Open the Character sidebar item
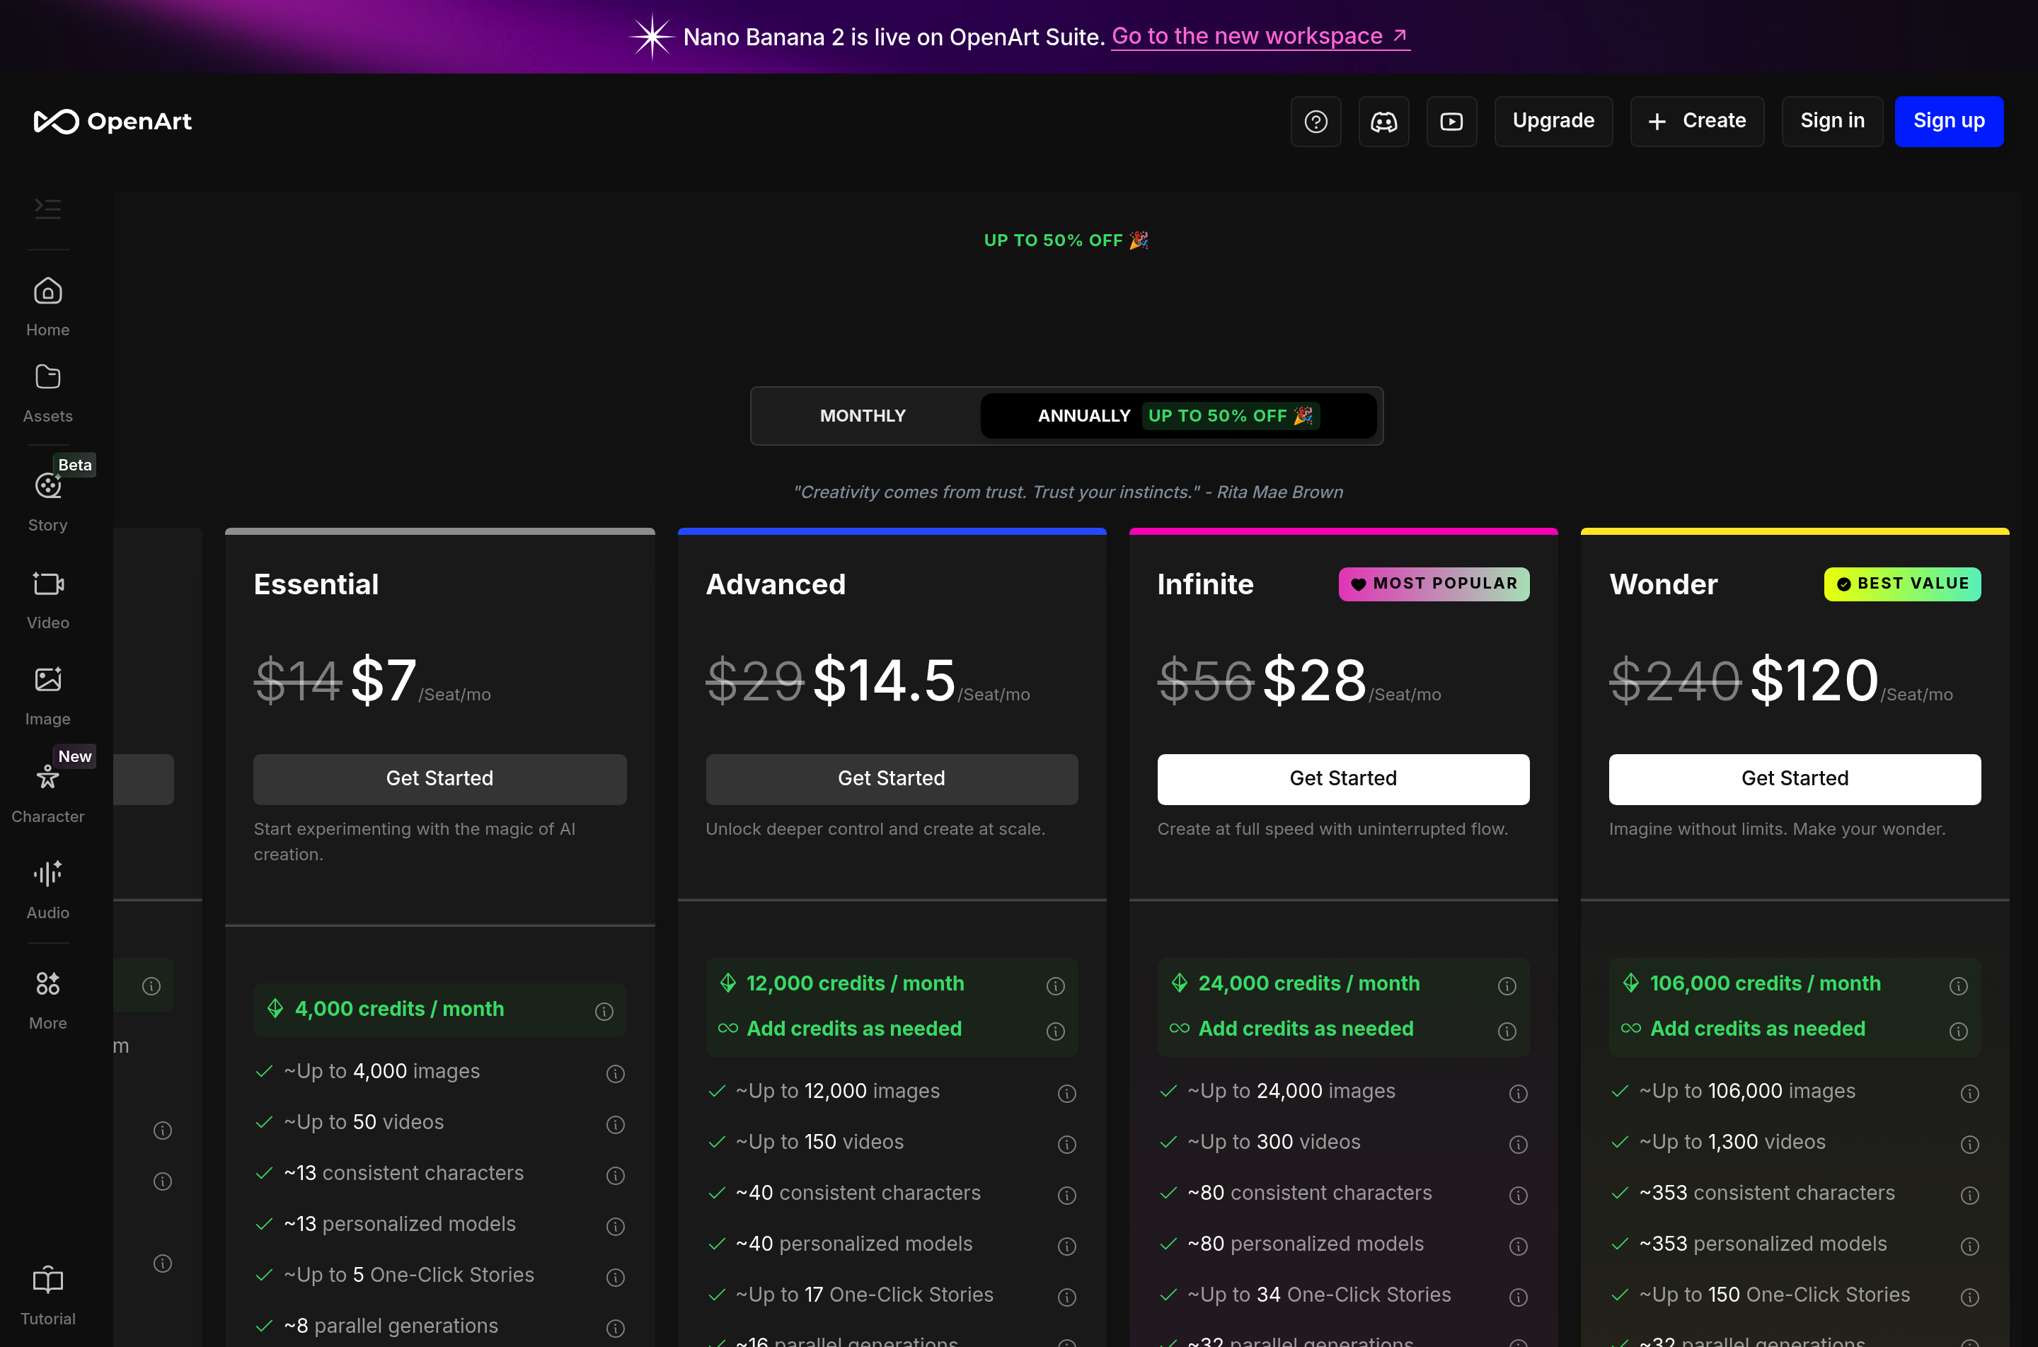Viewport: 2038px width, 1347px height. pyautogui.click(x=47, y=777)
